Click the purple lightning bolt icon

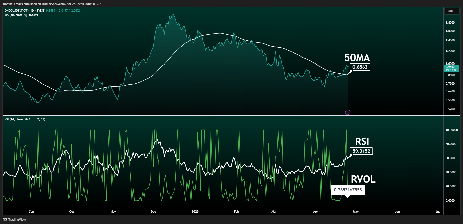[x=348, y=112]
